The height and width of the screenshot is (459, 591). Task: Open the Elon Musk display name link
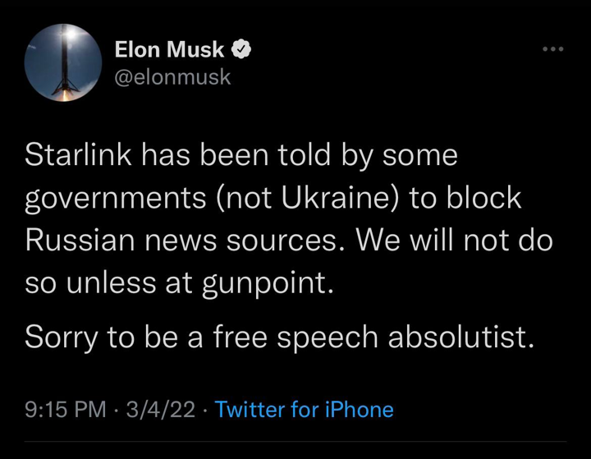[x=169, y=49]
